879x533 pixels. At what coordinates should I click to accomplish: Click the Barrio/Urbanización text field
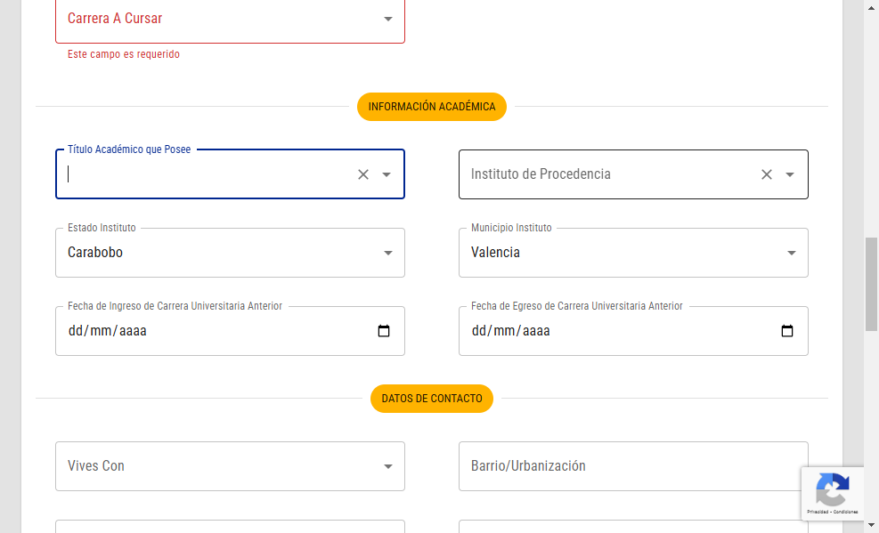coord(633,466)
